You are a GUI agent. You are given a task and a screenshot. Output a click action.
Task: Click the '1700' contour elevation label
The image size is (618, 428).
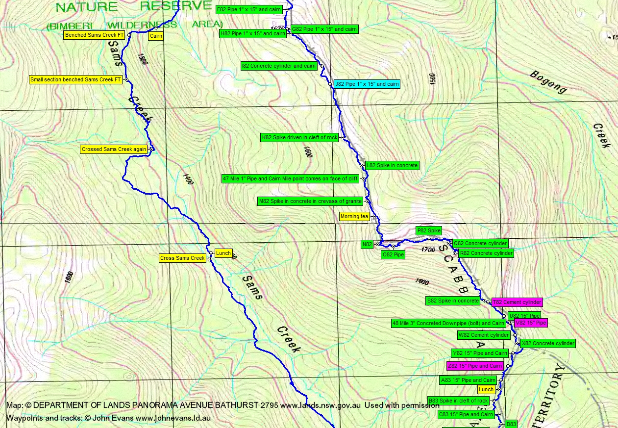[427, 250]
